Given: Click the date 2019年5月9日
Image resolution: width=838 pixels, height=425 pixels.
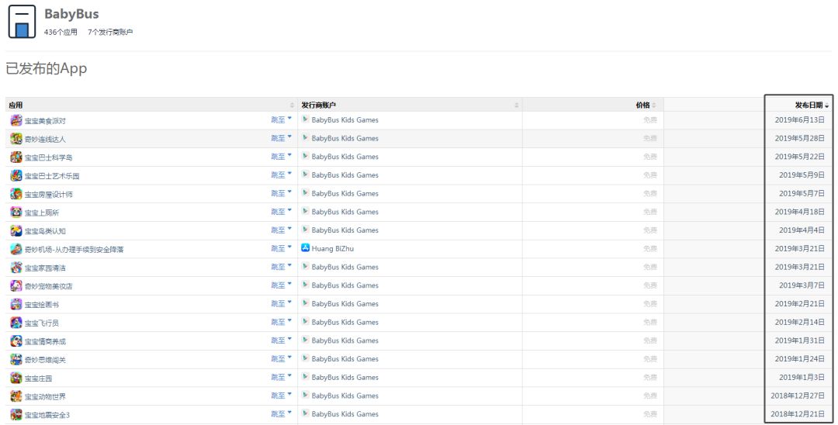Looking at the screenshot, I should click(x=802, y=174).
